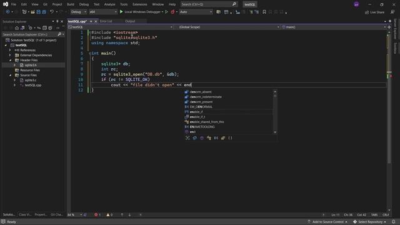This screenshot has height=225, width=400.
Task: Collapse the Header Files folder
Action: (10, 60)
